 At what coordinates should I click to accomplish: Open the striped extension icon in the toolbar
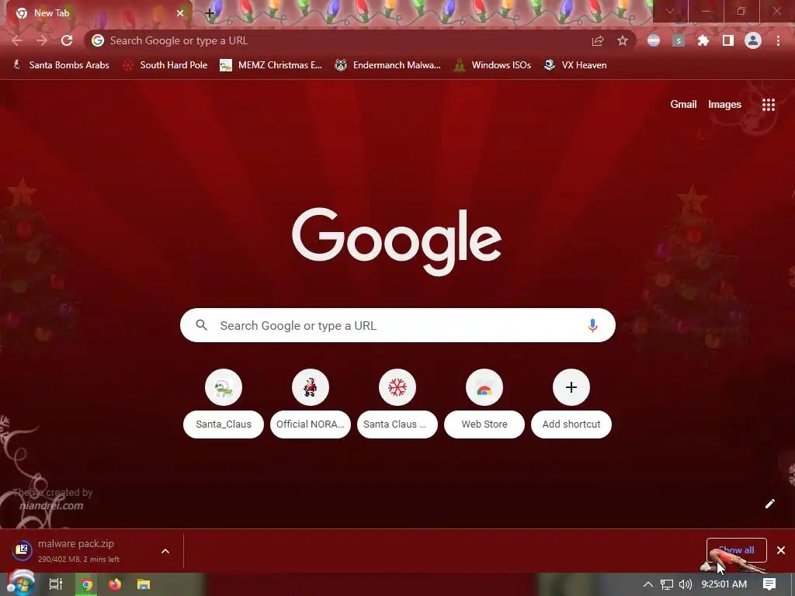click(x=654, y=40)
